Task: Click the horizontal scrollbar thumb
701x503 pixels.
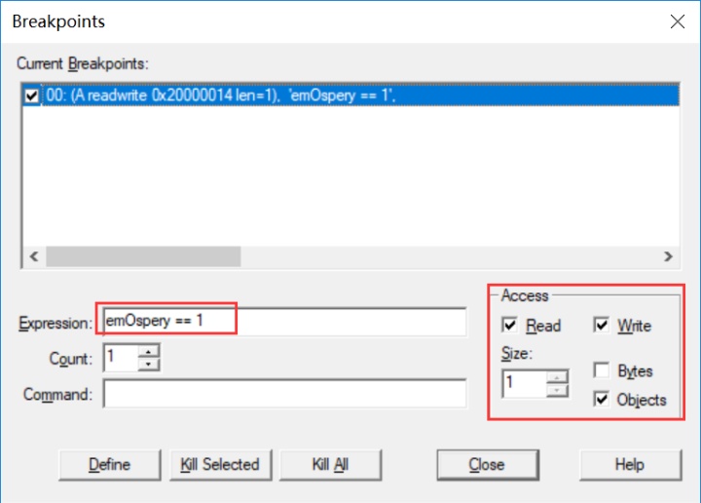Action: click(x=143, y=256)
